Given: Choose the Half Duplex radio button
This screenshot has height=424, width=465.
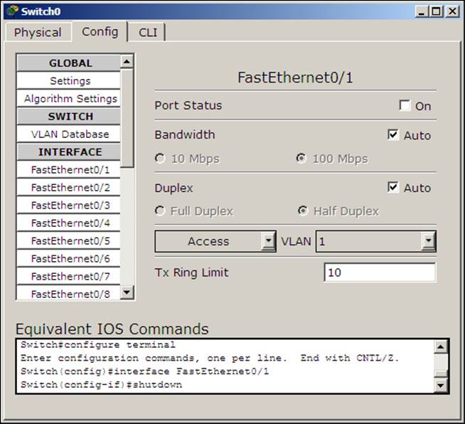Looking at the screenshot, I should pyautogui.click(x=302, y=211).
